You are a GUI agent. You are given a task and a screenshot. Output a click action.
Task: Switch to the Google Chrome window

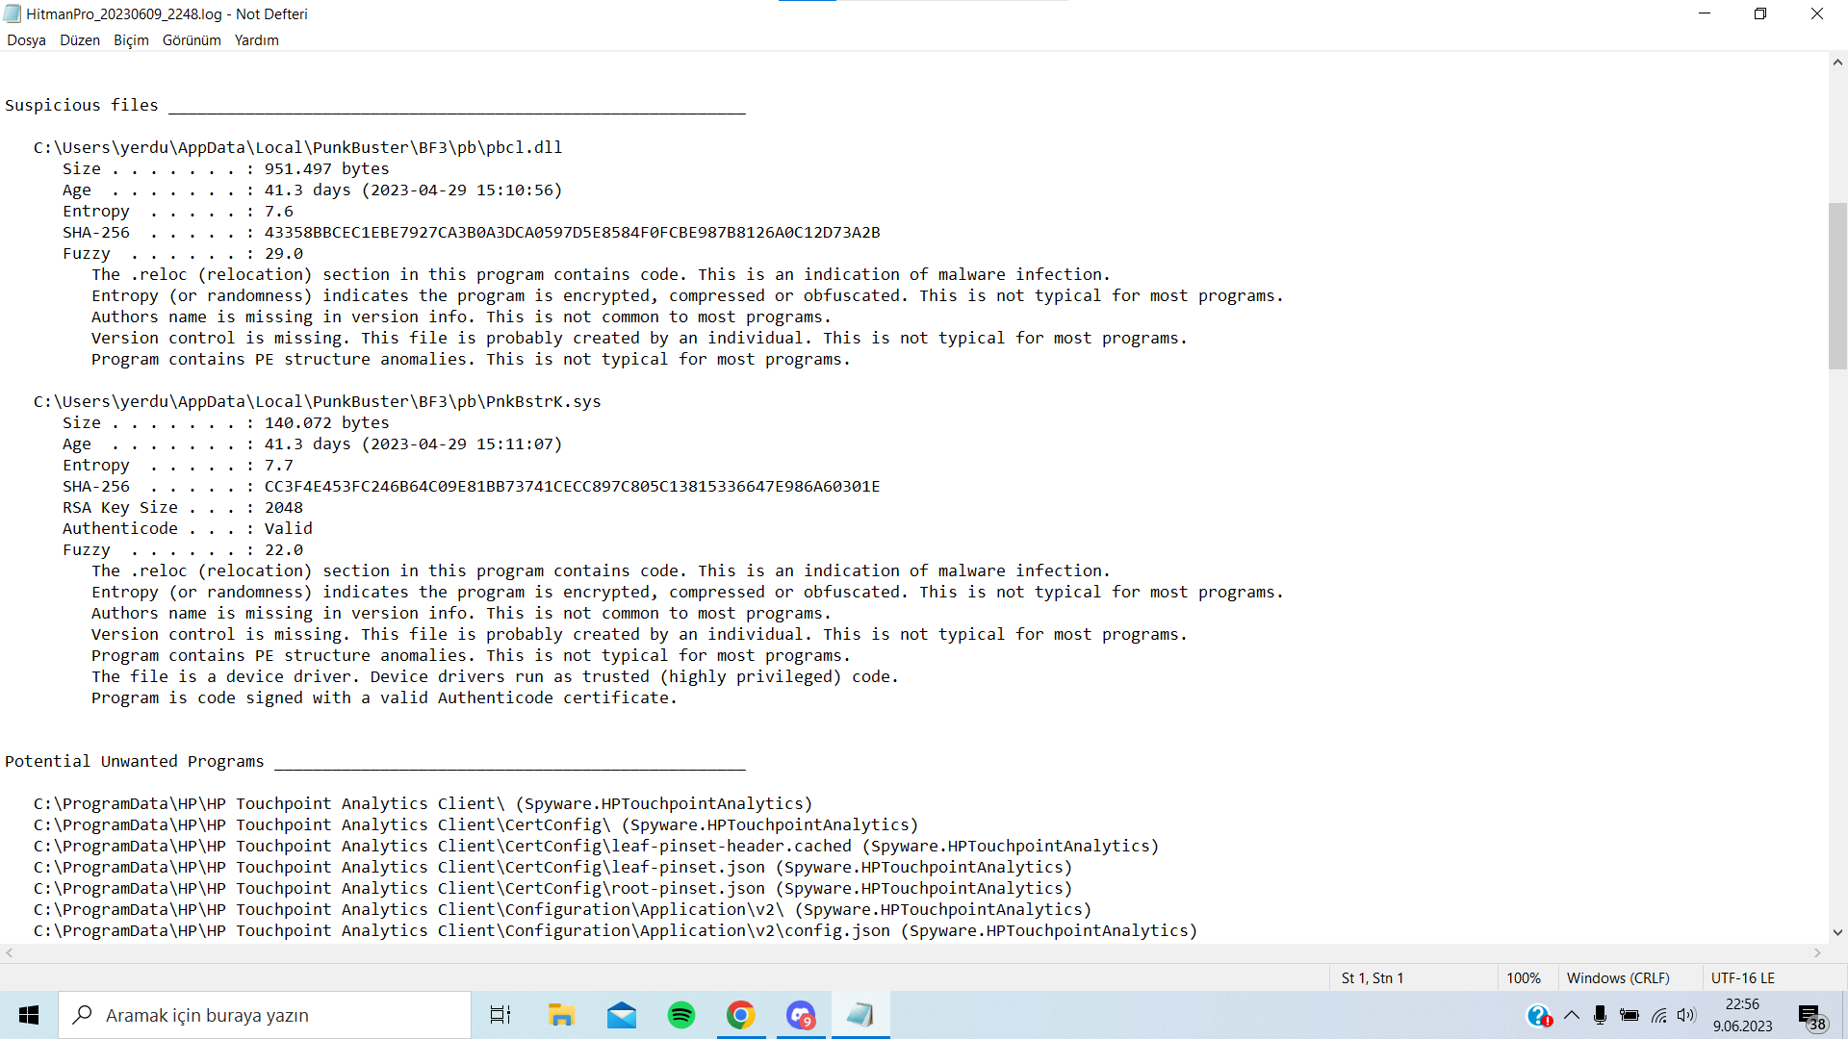(x=741, y=1015)
